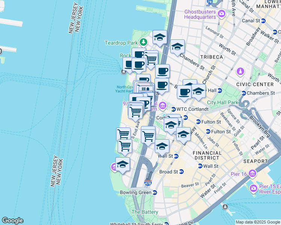Click the Front St street label

point(220,188)
